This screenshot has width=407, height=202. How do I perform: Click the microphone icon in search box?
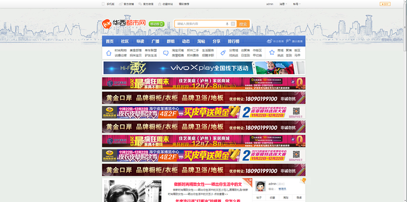point(227,24)
